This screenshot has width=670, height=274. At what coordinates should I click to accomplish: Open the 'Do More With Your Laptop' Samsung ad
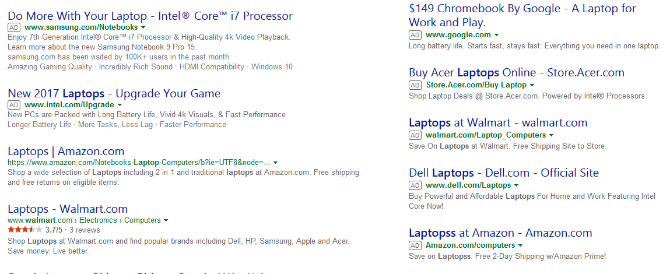tap(150, 16)
